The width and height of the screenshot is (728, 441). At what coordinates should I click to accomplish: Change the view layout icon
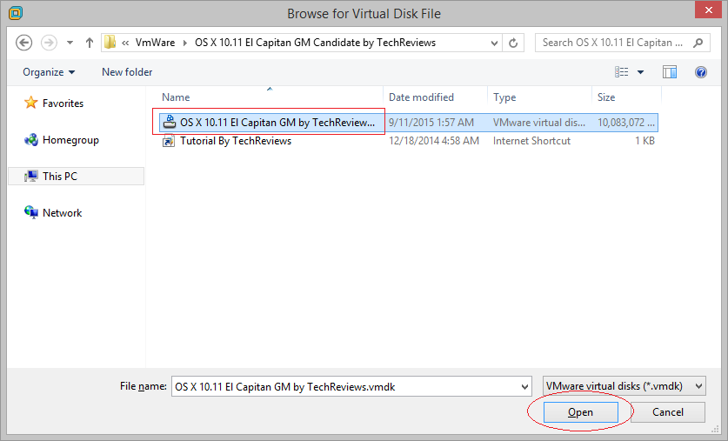622,72
